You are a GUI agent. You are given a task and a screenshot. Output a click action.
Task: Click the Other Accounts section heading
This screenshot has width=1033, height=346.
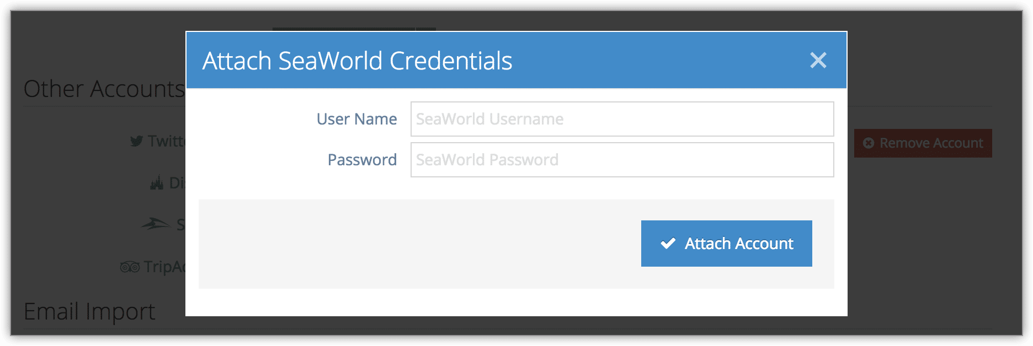[x=104, y=89]
